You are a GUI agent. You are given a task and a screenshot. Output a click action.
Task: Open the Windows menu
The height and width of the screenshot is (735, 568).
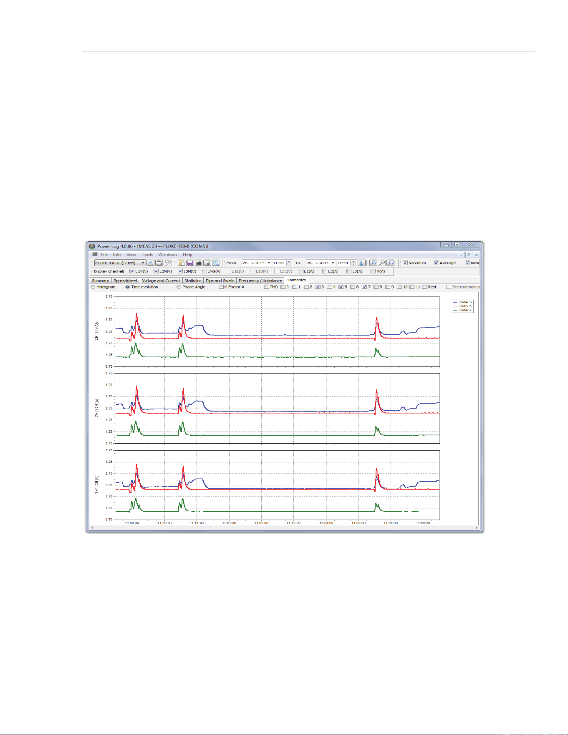[167, 255]
